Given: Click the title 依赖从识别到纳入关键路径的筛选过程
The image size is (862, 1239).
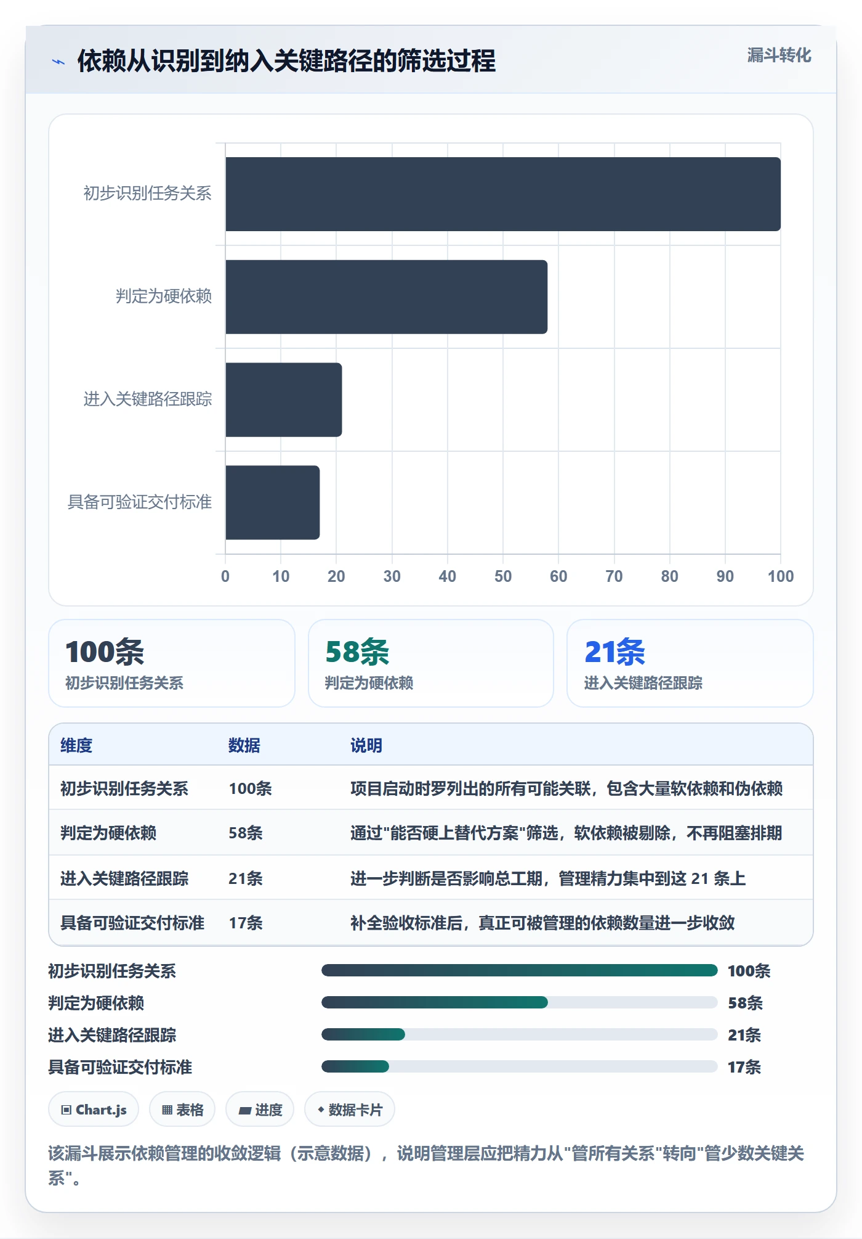Looking at the screenshot, I should (x=286, y=61).
